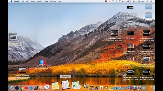163x91 pixels.
Task: Launch iMovie star icon in the Dock
Action: pos(85,86)
